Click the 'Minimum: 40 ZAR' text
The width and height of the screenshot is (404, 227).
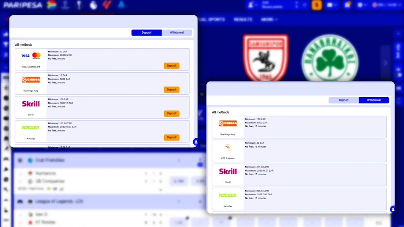(x=255, y=143)
